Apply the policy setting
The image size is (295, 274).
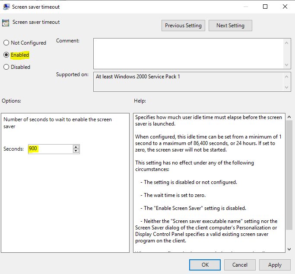tap(275, 264)
